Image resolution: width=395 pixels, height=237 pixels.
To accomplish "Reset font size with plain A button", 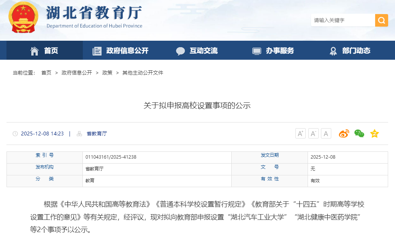I will point(326,134).
